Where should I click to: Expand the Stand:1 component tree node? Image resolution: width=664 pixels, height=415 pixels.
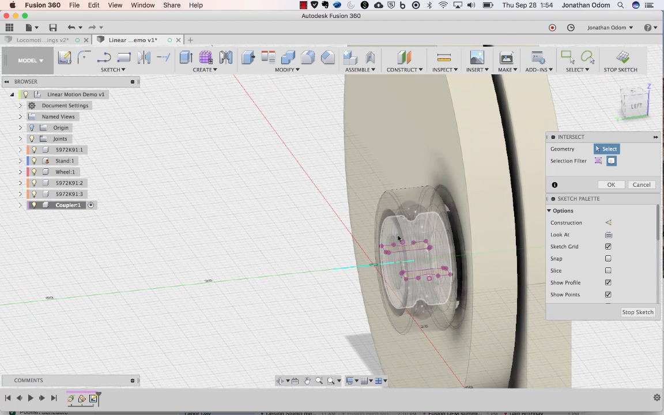tap(20, 161)
